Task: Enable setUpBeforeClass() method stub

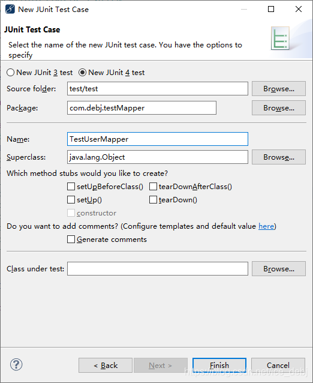Action: [x=71, y=187]
